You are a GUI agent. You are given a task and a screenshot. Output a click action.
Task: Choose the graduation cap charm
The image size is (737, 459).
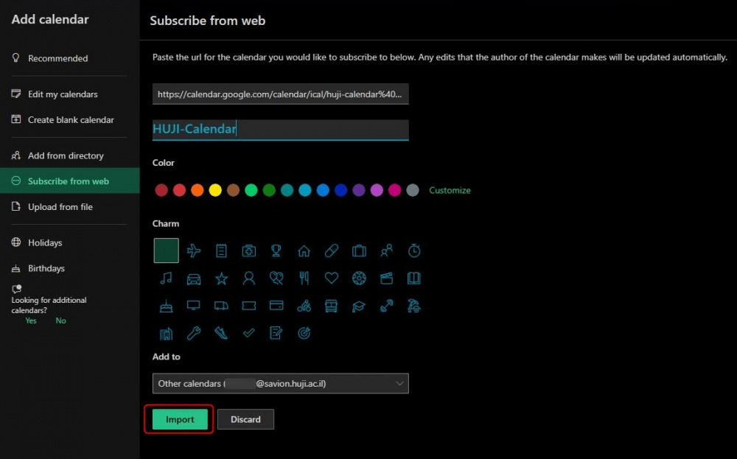click(x=359, y=306)
